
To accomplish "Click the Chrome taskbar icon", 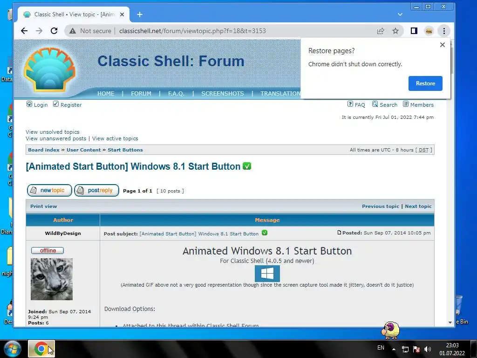I will coord(41,349).
